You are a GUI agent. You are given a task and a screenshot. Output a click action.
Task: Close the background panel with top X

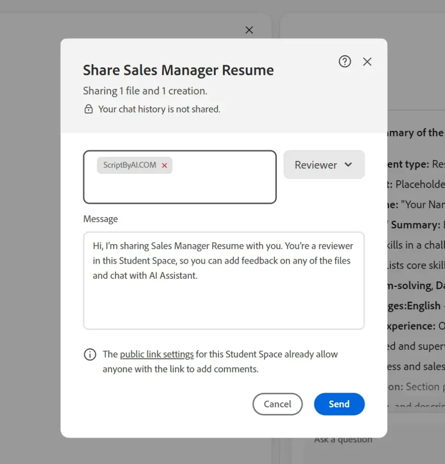pos(249,30)
